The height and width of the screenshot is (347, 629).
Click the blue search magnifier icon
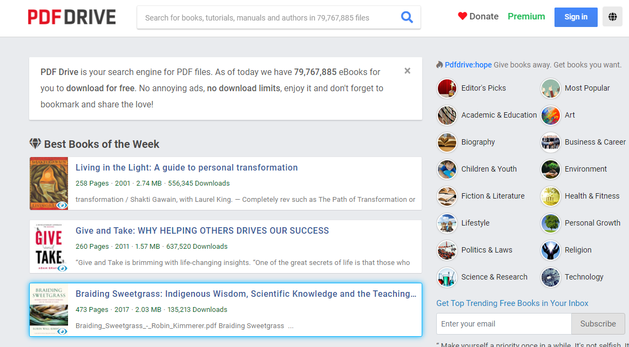407,17
